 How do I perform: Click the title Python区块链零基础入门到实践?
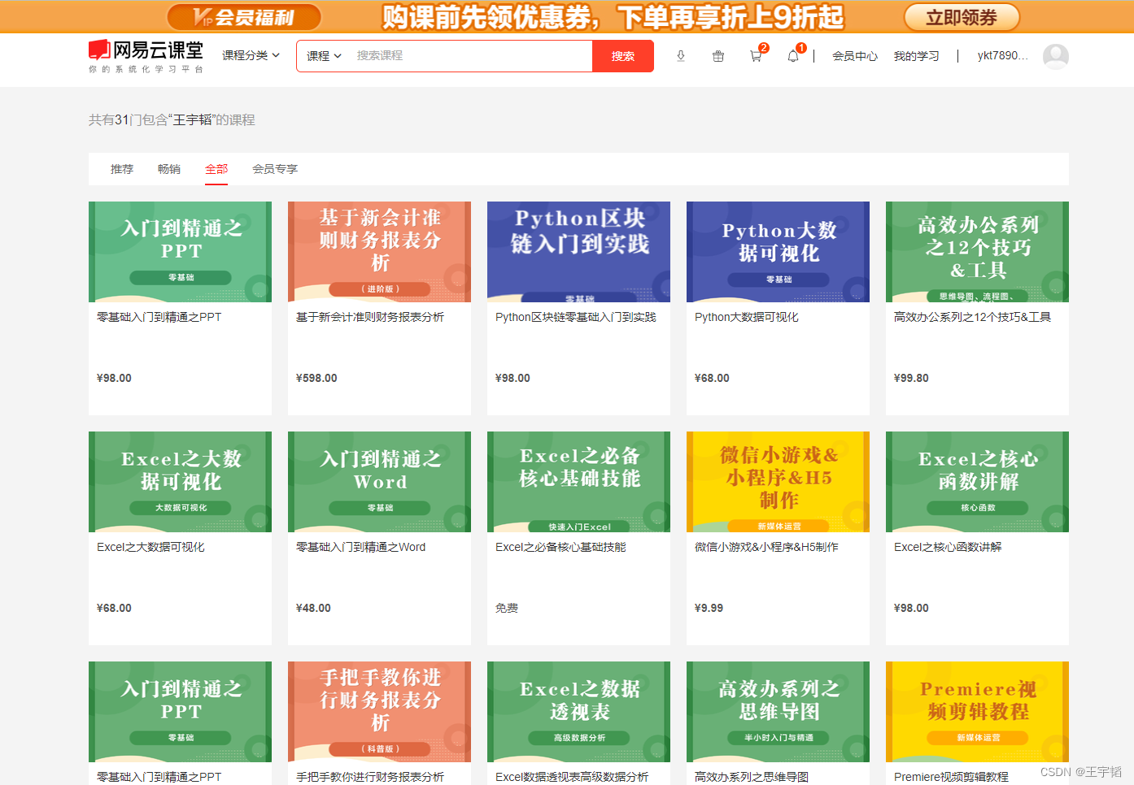click(x=576, y=317)
